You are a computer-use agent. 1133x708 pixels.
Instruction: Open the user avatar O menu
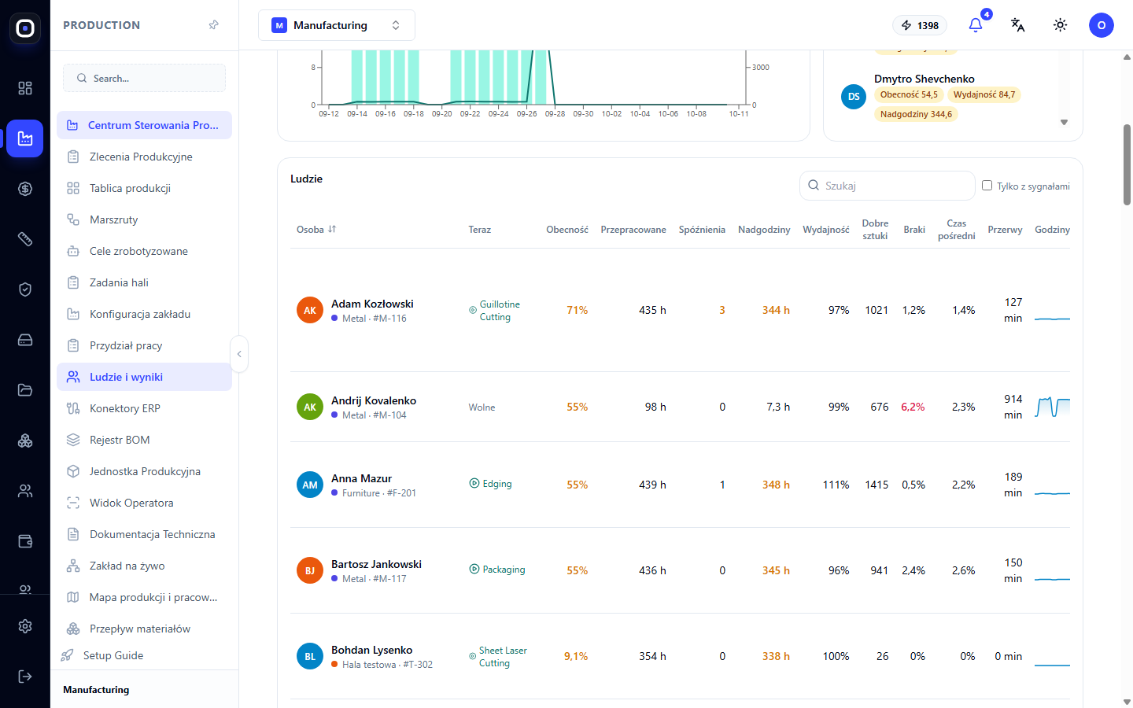point(1102,25)
